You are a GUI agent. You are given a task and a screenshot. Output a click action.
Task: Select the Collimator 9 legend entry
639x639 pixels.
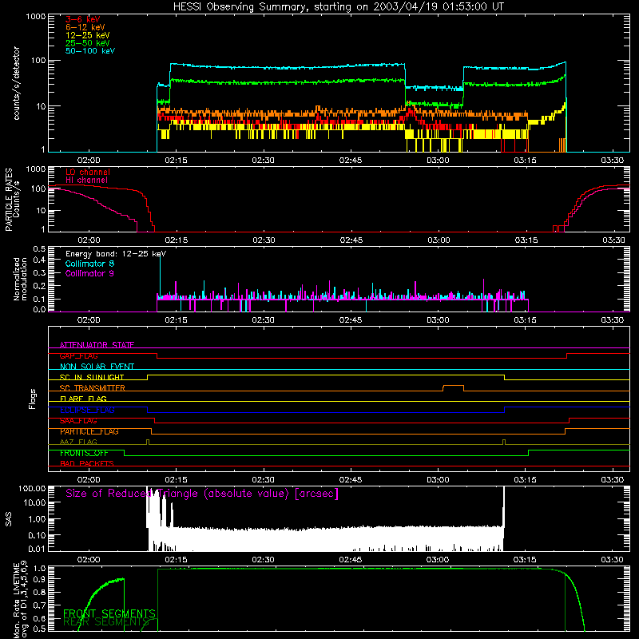click(x=89, y=273)
